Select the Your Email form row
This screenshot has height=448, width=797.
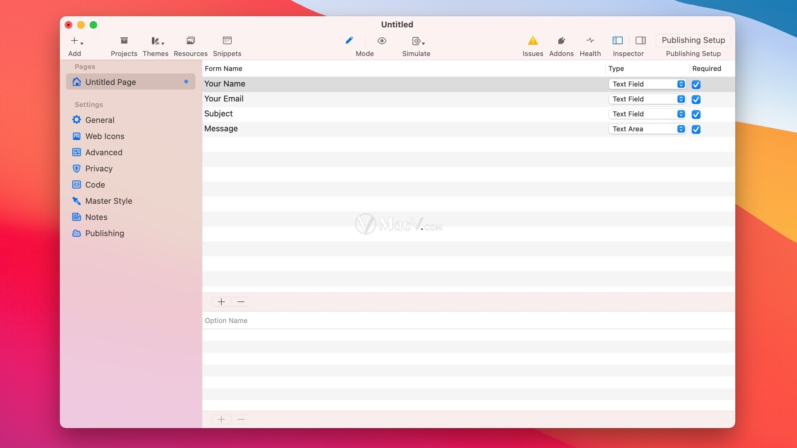click(469, 99)
